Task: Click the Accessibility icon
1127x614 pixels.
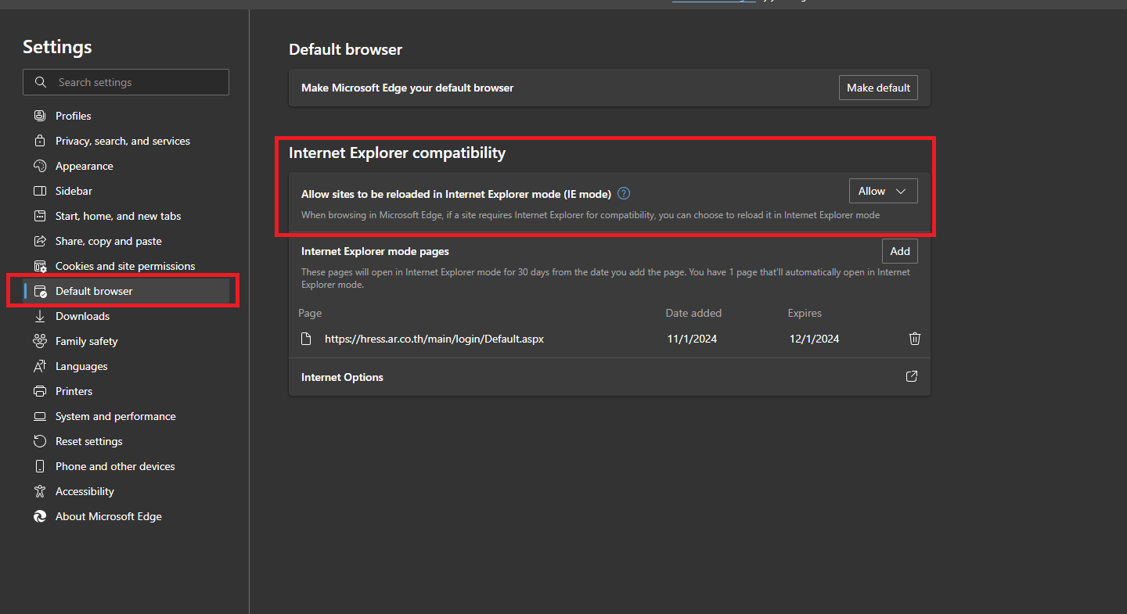Action: (x=40, y=491)
